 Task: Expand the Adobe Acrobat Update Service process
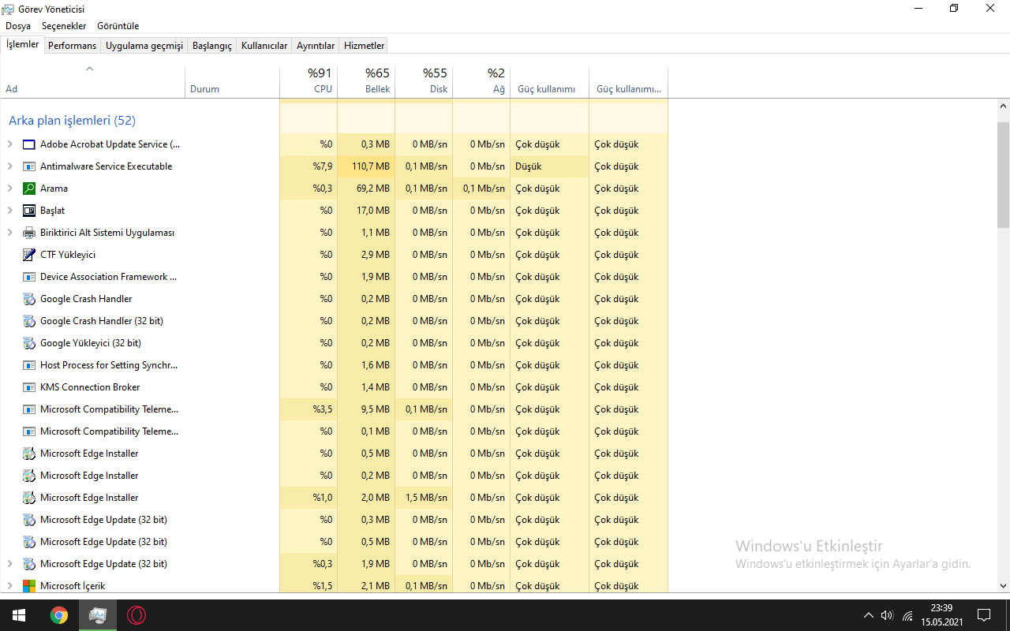(10, 144)
